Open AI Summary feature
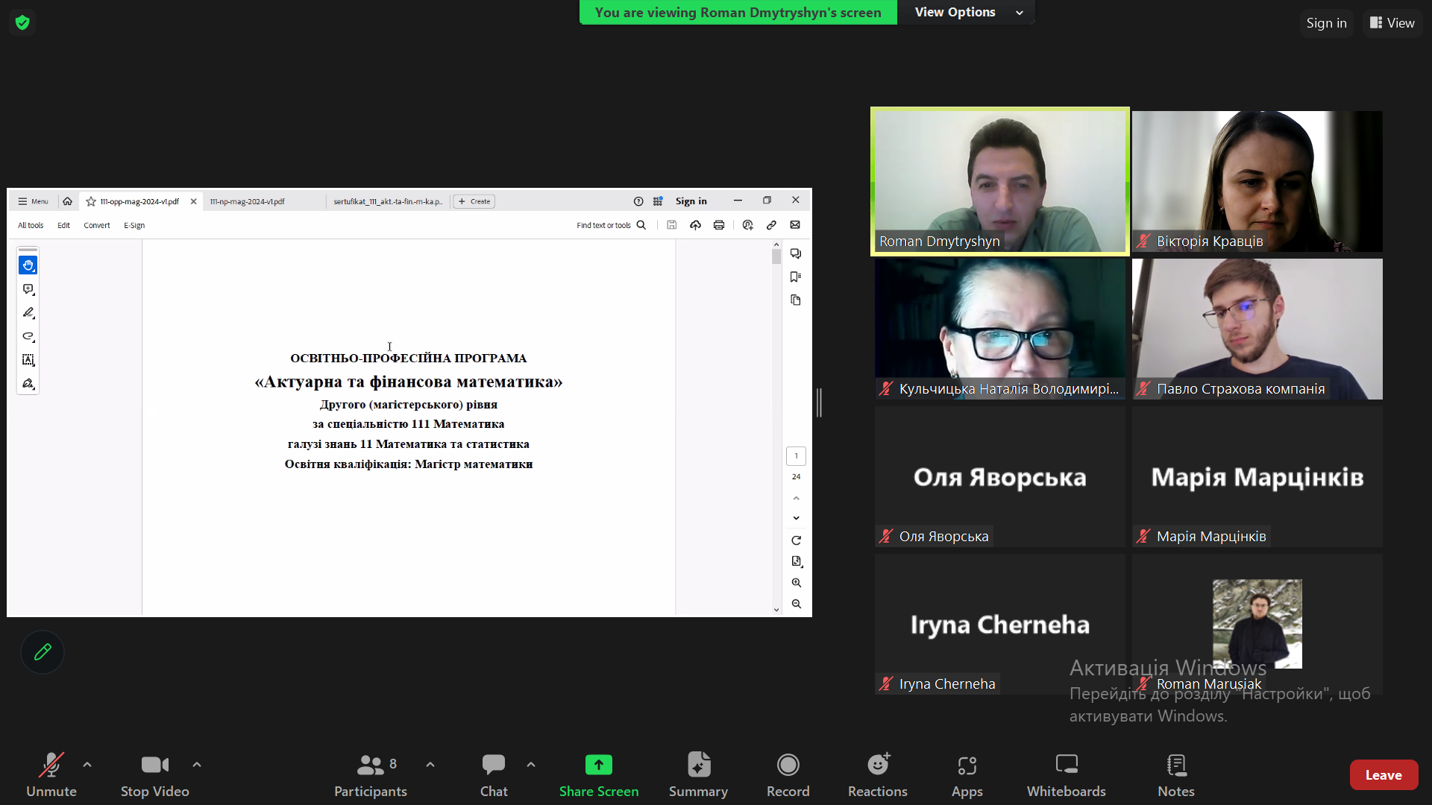 [x=698, y=774]
